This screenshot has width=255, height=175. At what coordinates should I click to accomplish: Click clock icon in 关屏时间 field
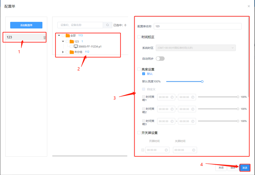click(x=194, y=150)
